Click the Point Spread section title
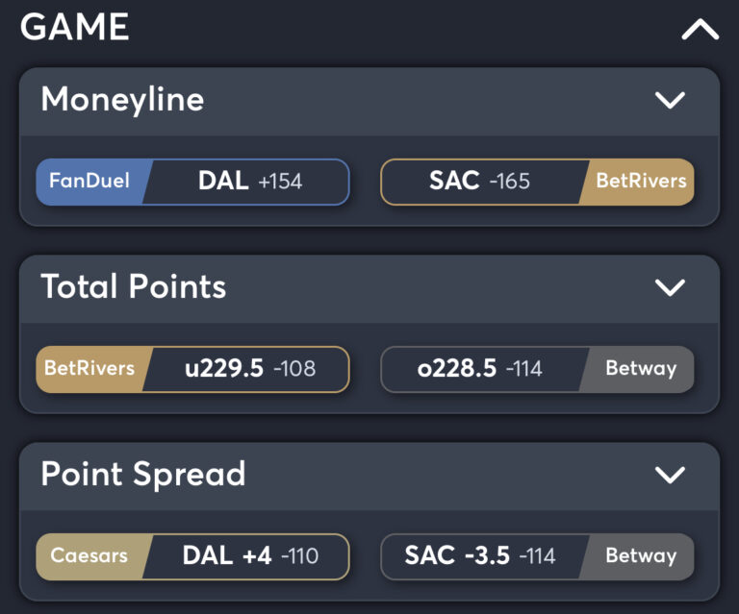This screenshot has width=739, height=614. 142,475
